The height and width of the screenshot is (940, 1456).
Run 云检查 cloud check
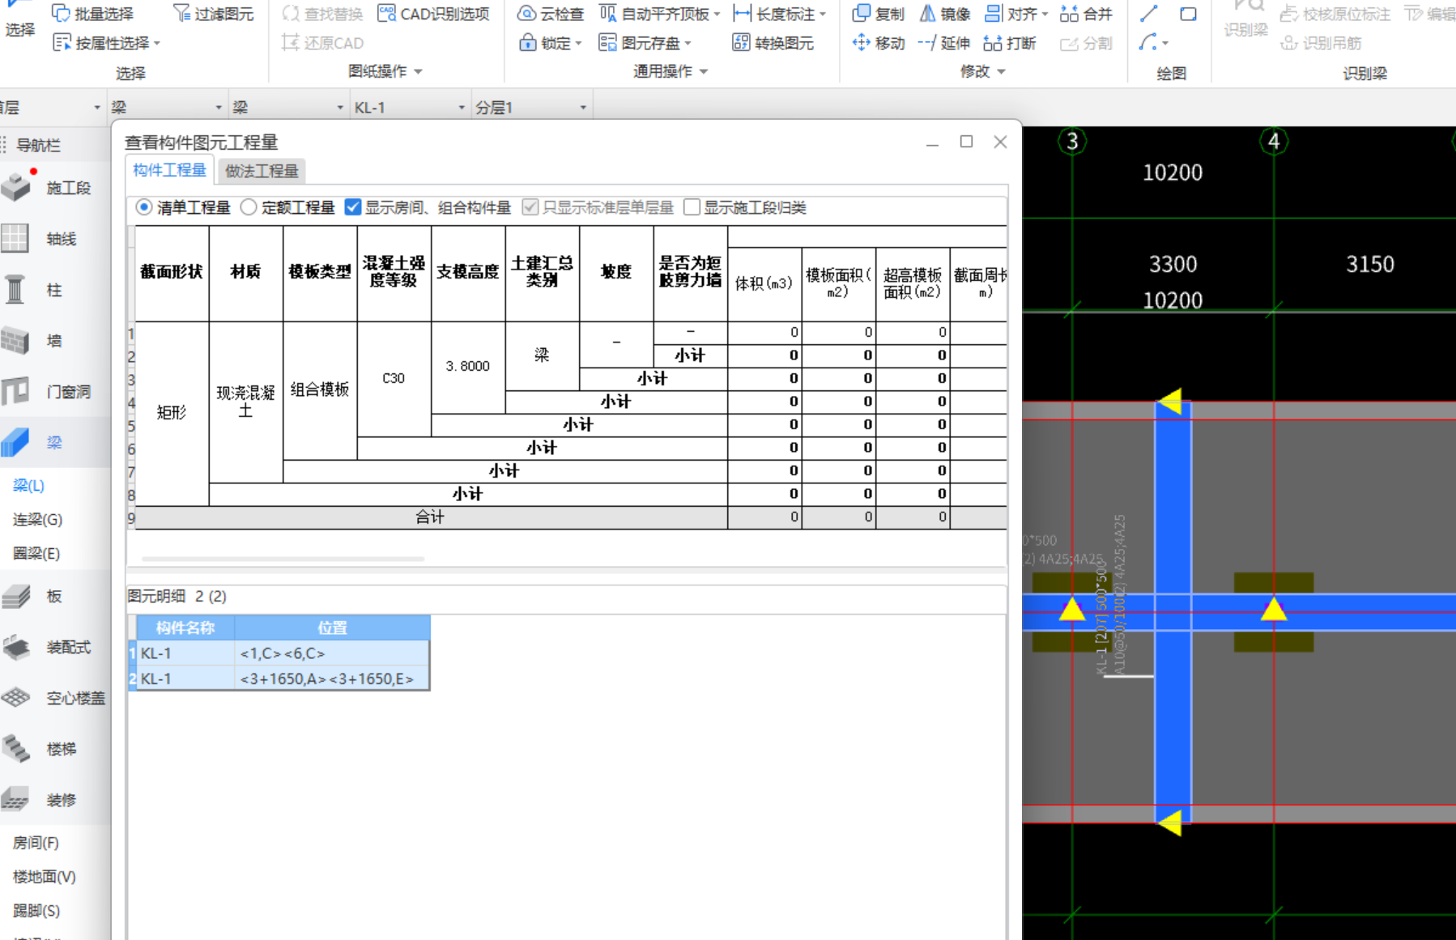(x=551, y=13)
